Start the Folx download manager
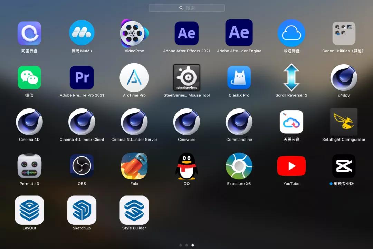 [x=134, y=166]
